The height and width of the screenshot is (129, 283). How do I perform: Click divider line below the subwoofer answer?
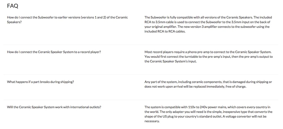[141, 45]
